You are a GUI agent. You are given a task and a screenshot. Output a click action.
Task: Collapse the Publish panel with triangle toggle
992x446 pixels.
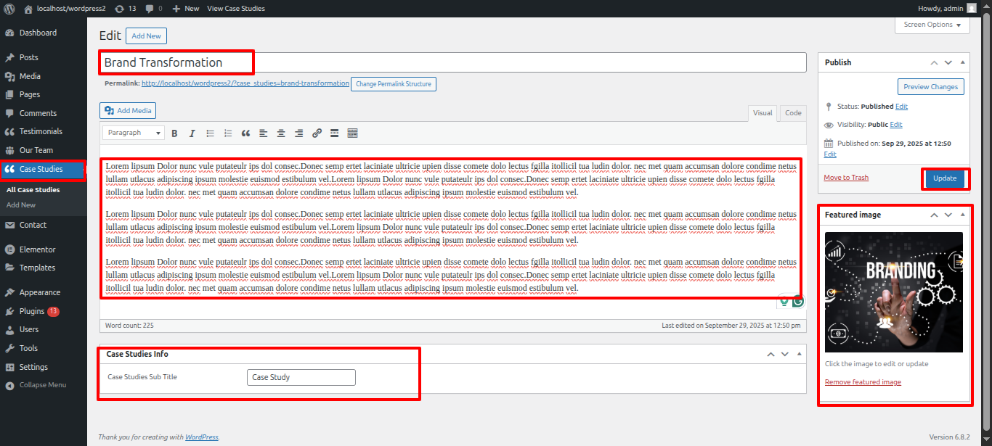click(963, 62)
